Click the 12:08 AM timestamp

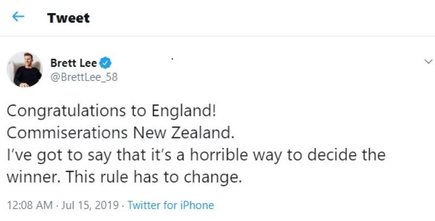pyautogui.click(x=30, y=205)
